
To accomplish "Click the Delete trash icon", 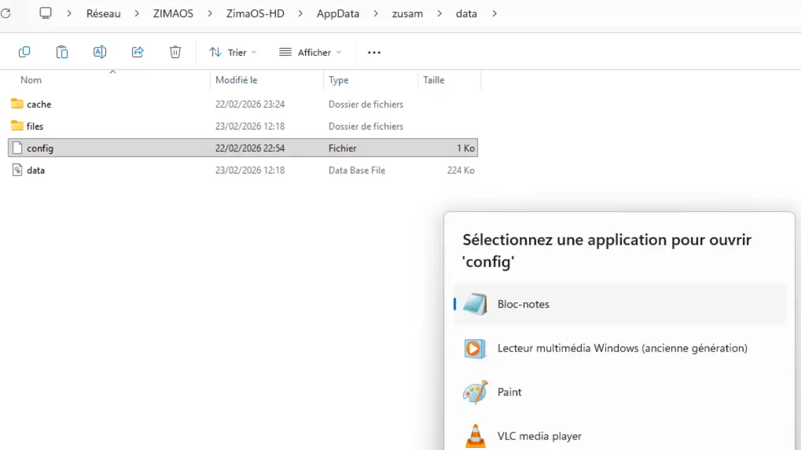I will 175,52.
